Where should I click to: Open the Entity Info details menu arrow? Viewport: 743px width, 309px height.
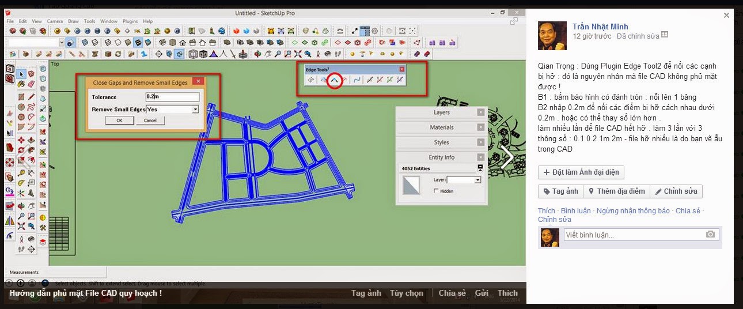(480, 168)
